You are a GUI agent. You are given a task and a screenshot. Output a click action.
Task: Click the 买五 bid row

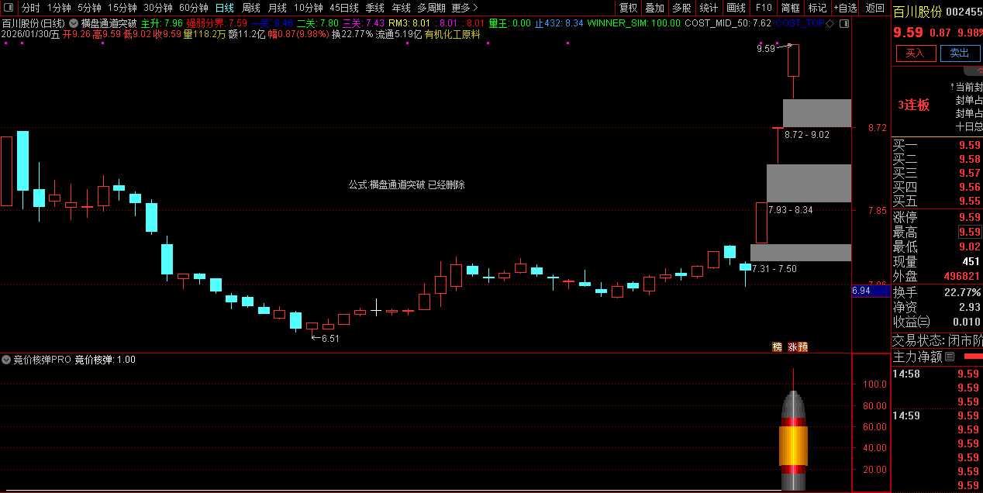click(936, 201)
